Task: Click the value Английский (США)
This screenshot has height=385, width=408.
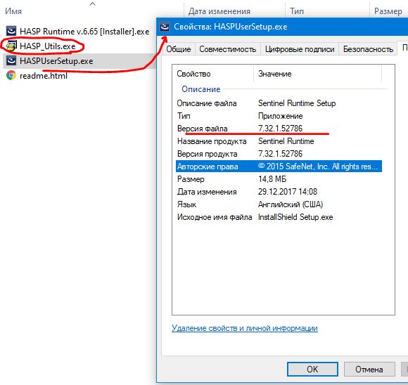Action: 291,204
